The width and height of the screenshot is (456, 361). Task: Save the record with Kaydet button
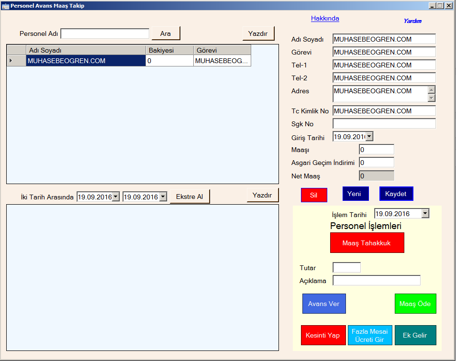[x=396, y=194]
